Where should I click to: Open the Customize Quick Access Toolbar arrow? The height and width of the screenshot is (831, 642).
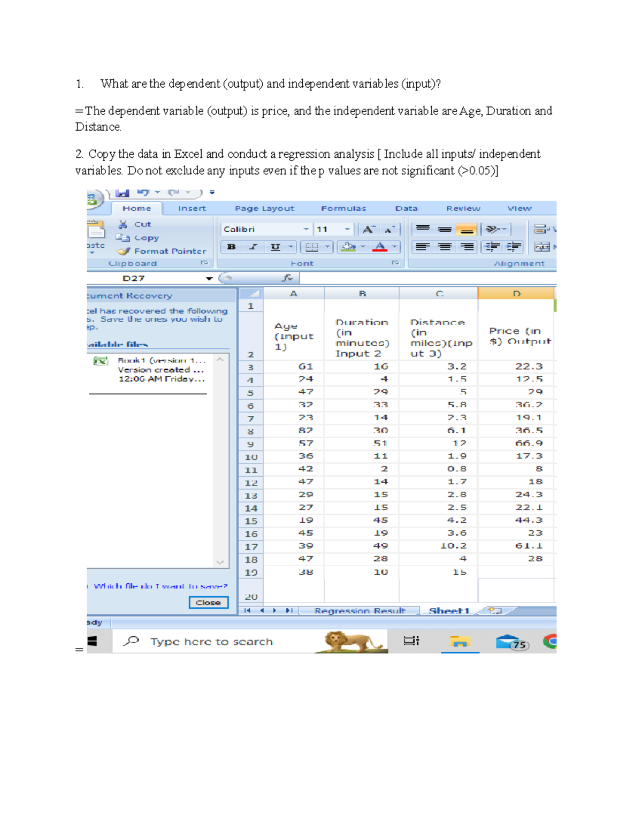click(x=212, y=192)
